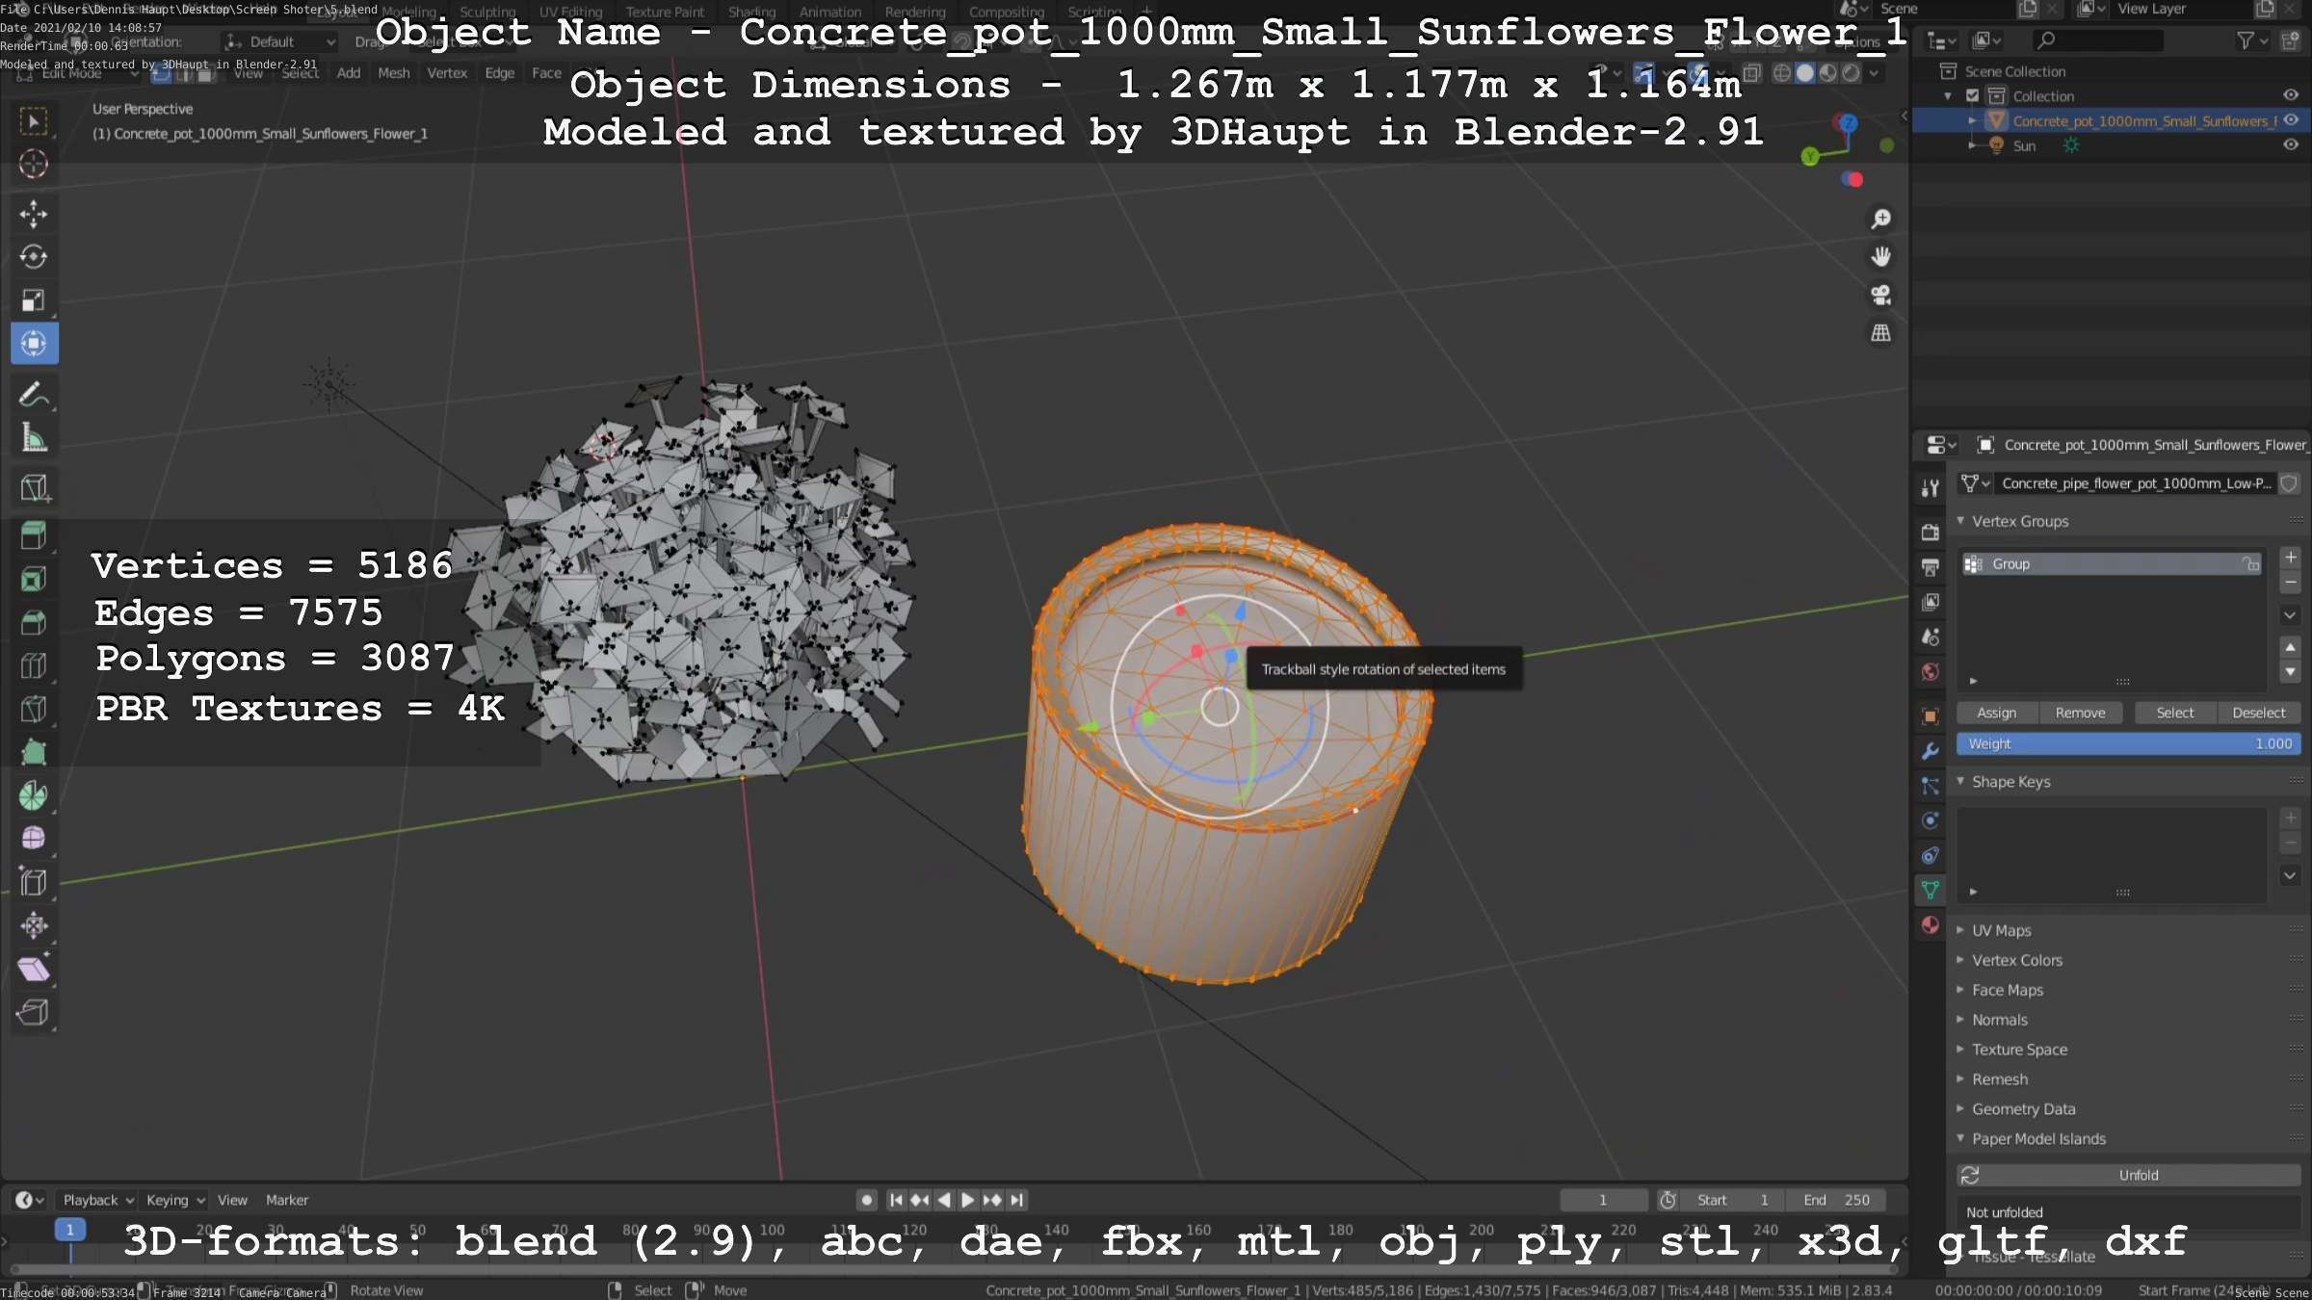
Task: Open the Edge menu in header
Action: point(499,73)
